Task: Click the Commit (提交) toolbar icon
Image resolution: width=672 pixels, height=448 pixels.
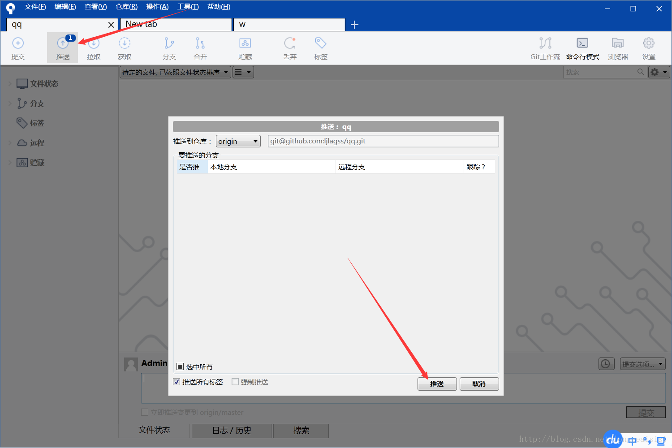Action: click(18, 48)
